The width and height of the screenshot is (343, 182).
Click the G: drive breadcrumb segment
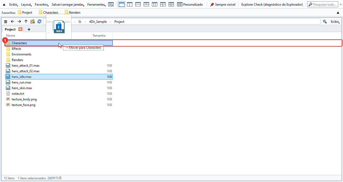(80, 22)
